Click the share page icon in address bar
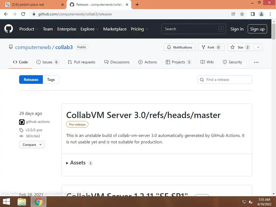Image resolution: width=276 pixels, height=207 pixels. click(x=233, y=14)
